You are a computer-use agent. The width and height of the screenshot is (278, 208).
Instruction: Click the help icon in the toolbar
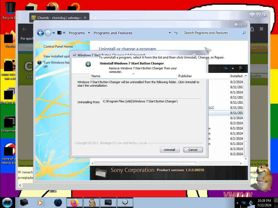pos(241,69)
